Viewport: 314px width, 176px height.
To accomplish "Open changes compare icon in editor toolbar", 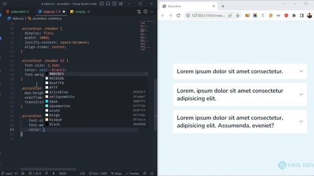I will [x=139, y=12].
